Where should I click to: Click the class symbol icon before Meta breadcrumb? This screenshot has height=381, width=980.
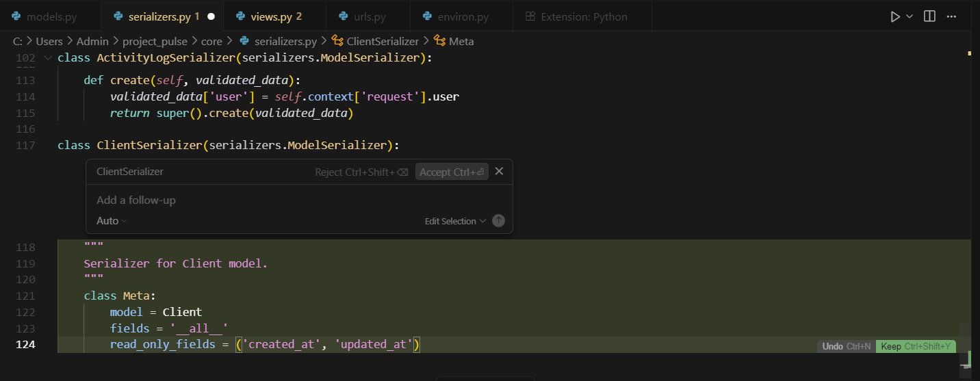(x=439, y=41)
